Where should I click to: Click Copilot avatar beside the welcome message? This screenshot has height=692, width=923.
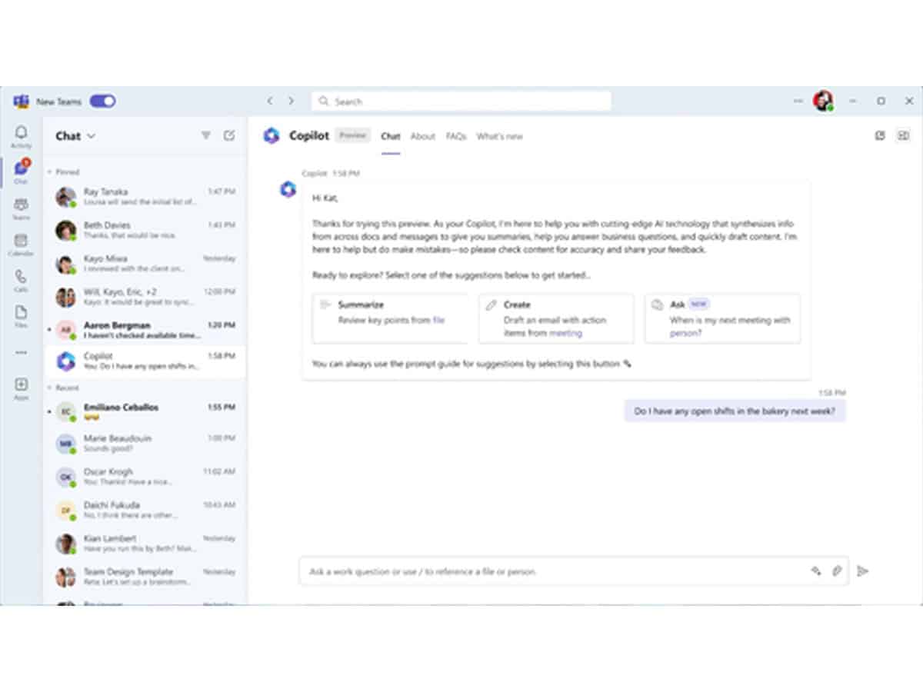288,190
